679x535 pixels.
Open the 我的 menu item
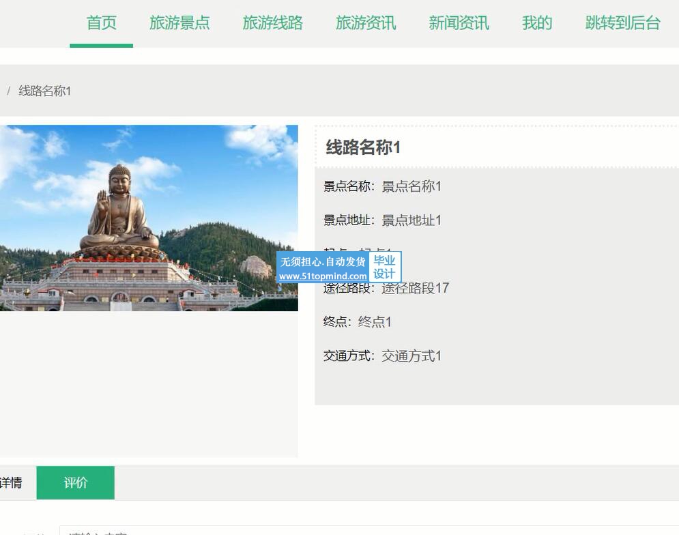pyautogui.click(x=537, y=23)
